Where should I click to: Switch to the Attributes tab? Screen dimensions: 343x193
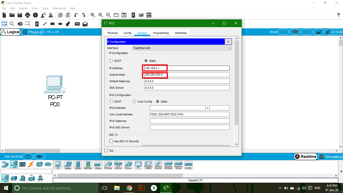tap(181, 33)
